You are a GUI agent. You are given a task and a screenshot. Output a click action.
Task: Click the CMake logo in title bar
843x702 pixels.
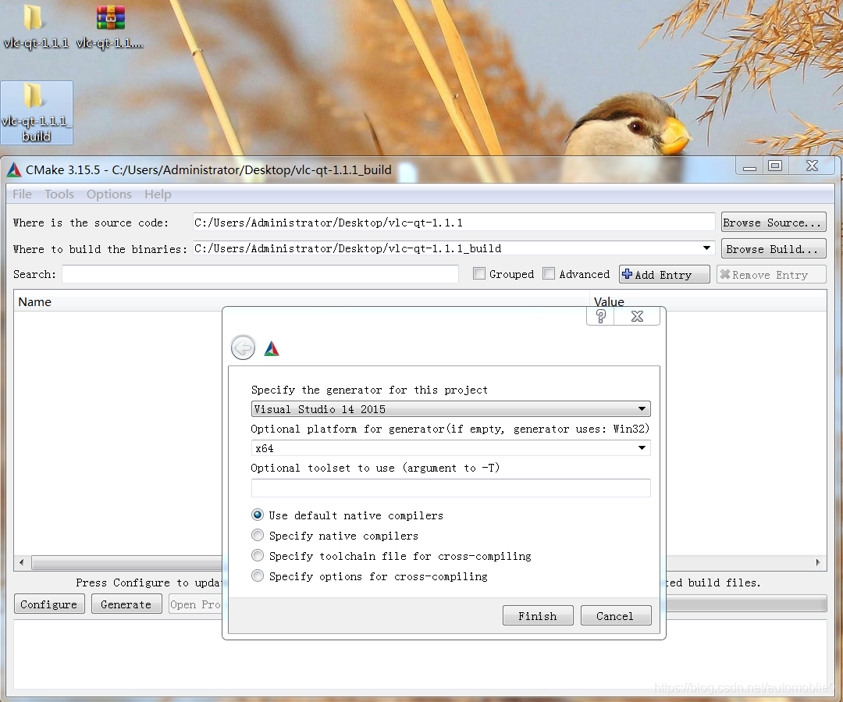(x=15, y=170)
